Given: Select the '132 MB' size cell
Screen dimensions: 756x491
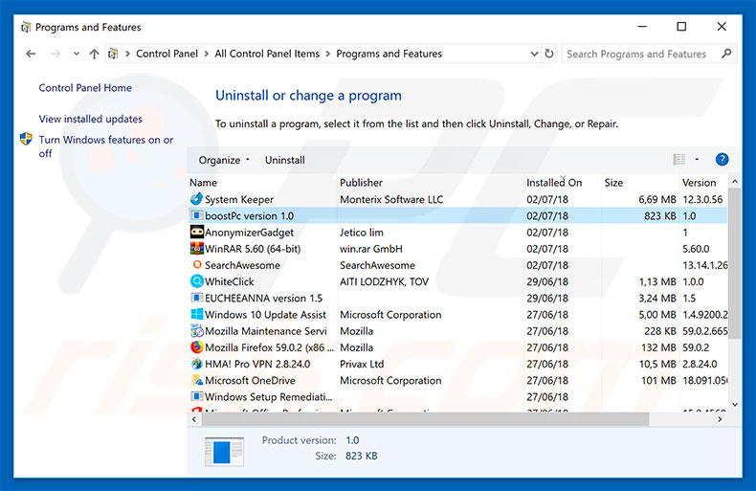Looking at the screenshot, I should (x=658, y=347).
